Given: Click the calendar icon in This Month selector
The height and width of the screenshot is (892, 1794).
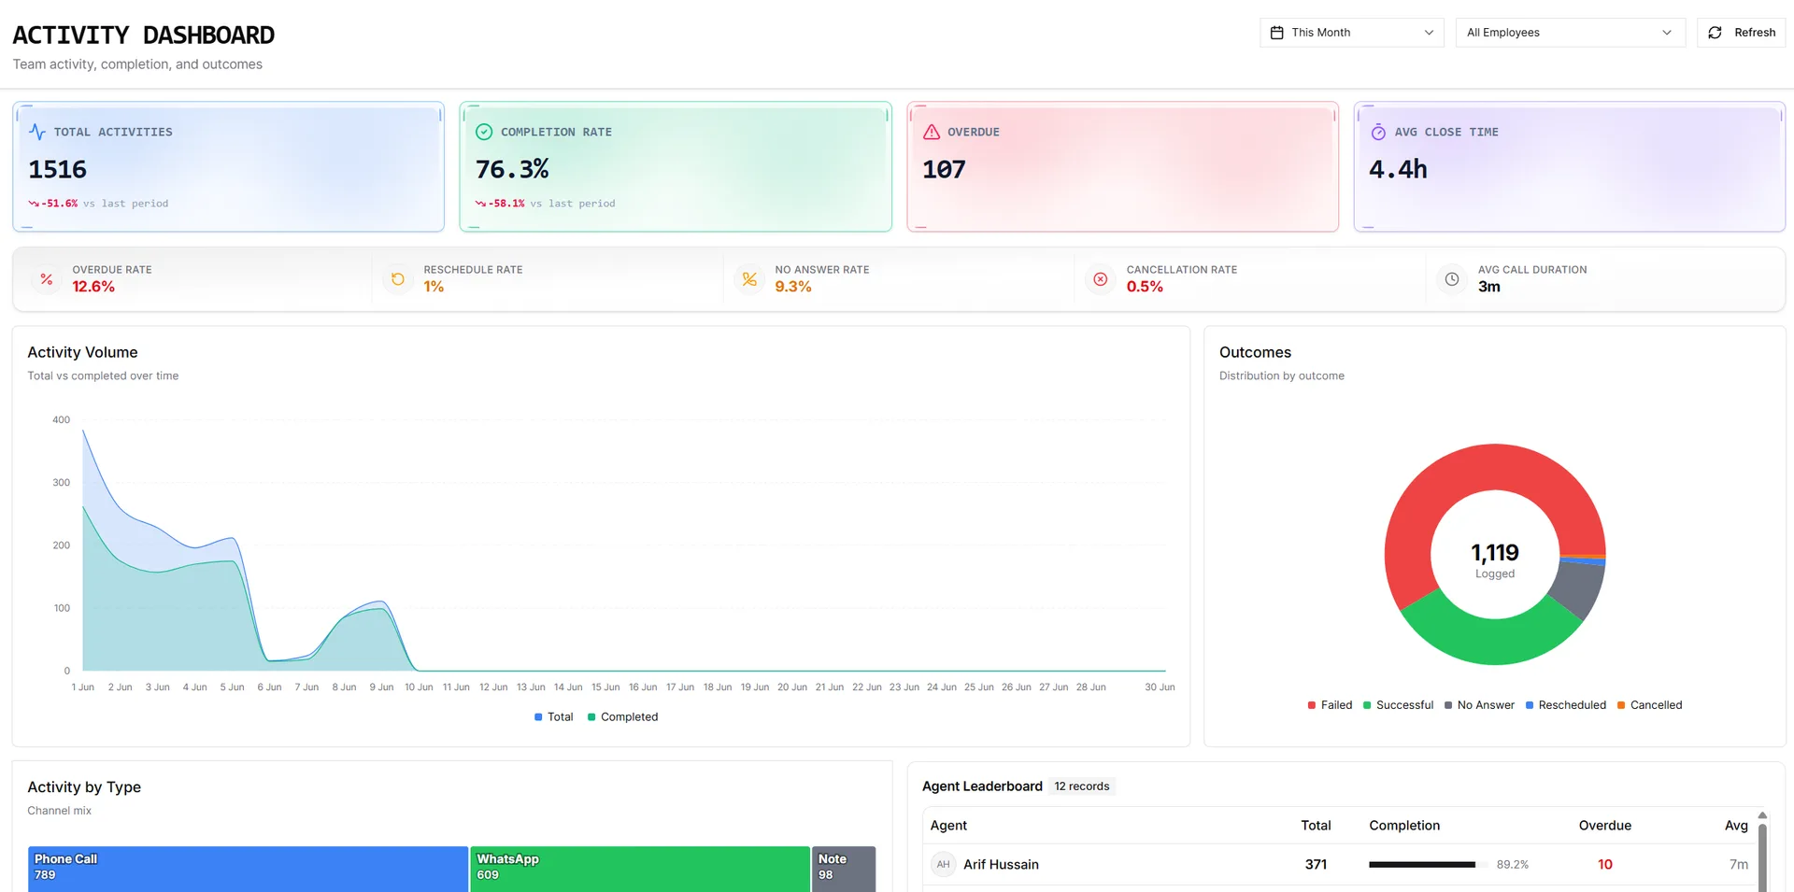Looking at the screenshot, I should (1276, 33).
